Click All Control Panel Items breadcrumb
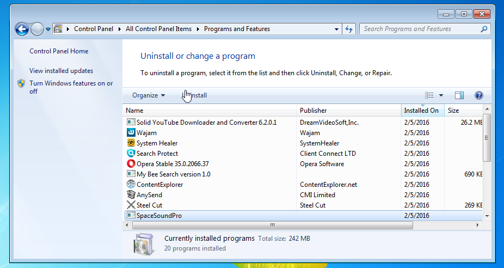The height and width of the screenshot is (268, 504). tap(158, 29)
